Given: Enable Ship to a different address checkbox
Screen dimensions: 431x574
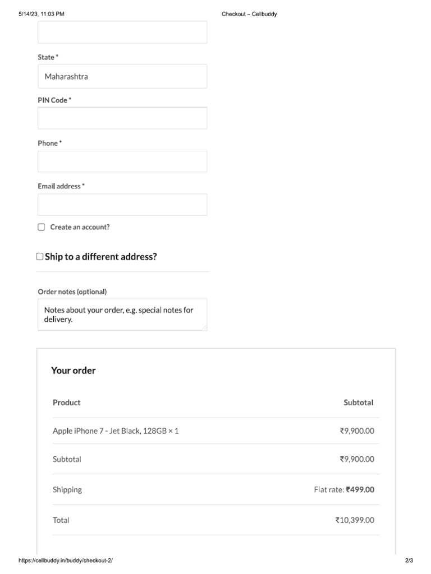Looking at the screenshot, I should [x=40, y=256].
